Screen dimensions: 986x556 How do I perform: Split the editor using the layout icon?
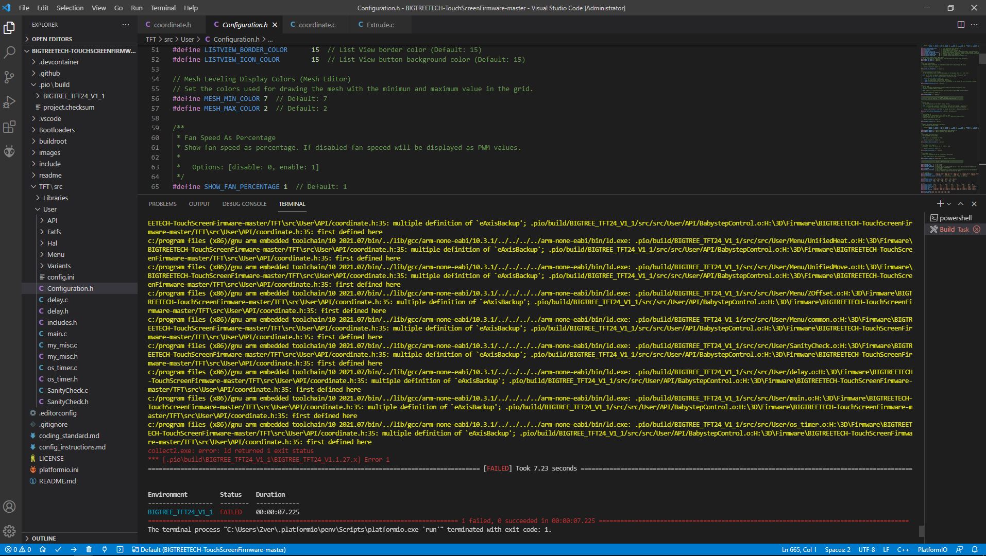[960, 24]
